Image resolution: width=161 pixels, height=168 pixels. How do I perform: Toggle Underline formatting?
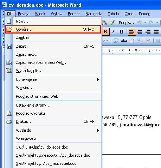click(121, 32)
